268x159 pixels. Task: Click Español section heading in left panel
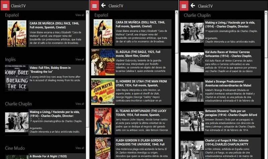coord(12,15)
